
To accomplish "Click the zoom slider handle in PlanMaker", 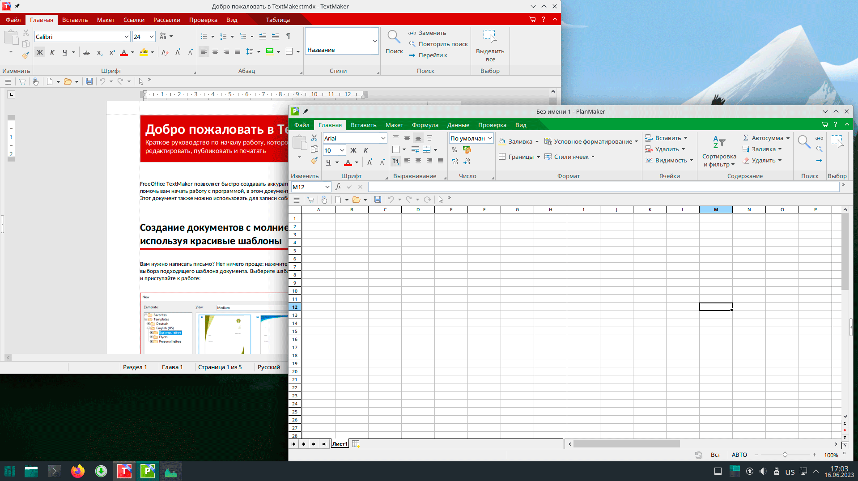I will click(x=785, y=455).
